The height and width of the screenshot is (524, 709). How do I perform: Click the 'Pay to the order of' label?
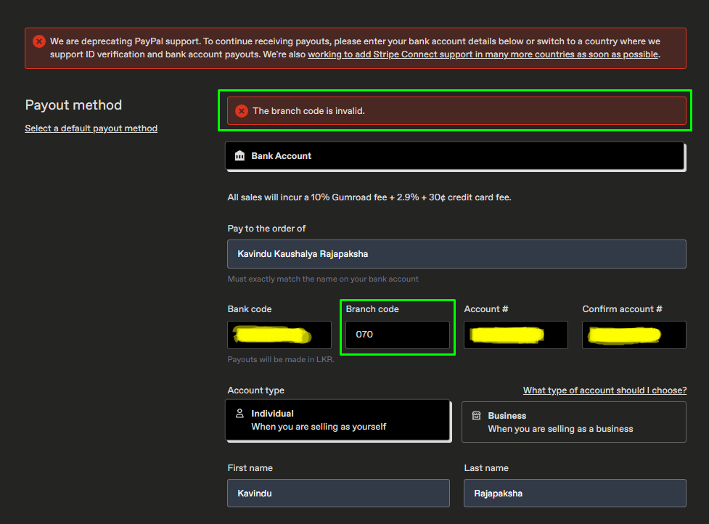tap(266, 229)
